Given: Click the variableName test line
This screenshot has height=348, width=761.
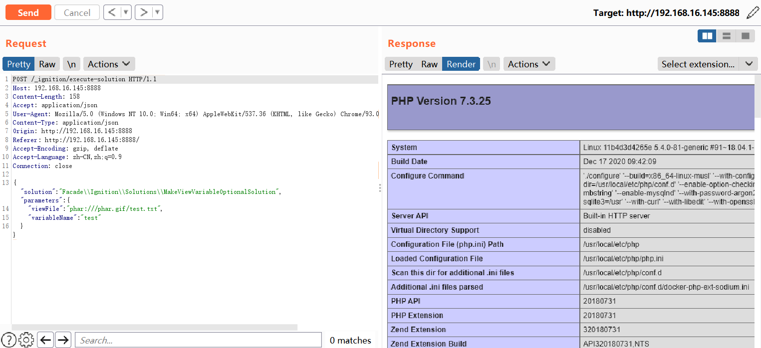Looking at the screenshot, I should (65, 218).
